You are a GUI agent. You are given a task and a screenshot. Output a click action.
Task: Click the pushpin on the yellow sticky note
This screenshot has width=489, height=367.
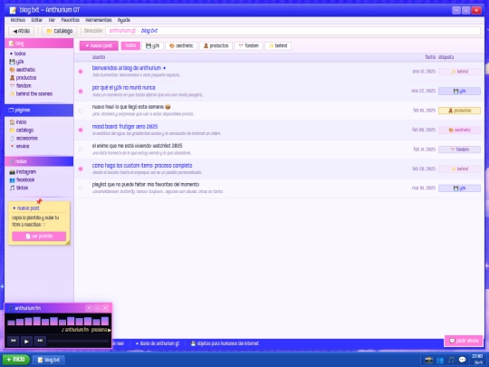click(39, 201)
